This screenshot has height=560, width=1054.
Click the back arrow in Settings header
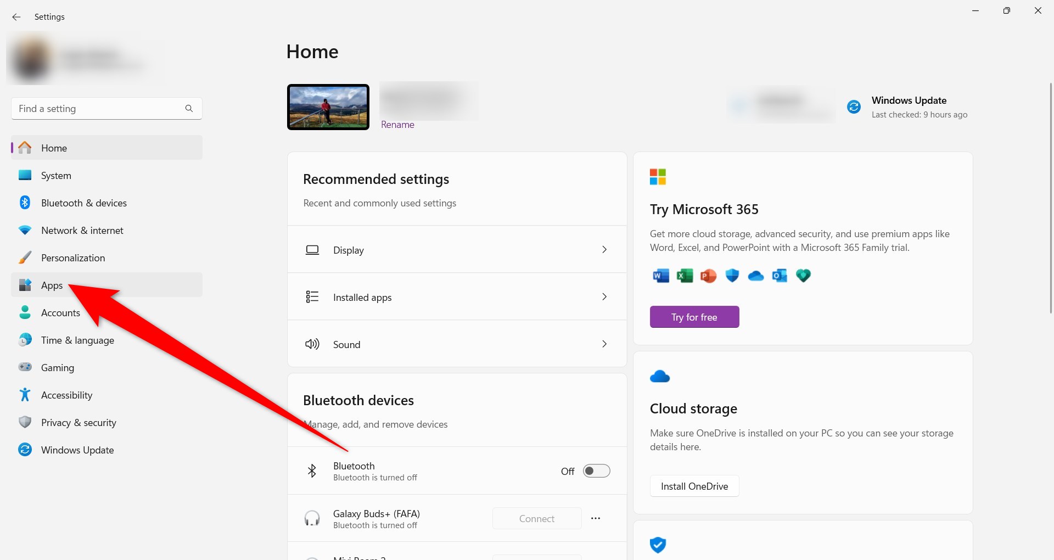coord(16,17)
